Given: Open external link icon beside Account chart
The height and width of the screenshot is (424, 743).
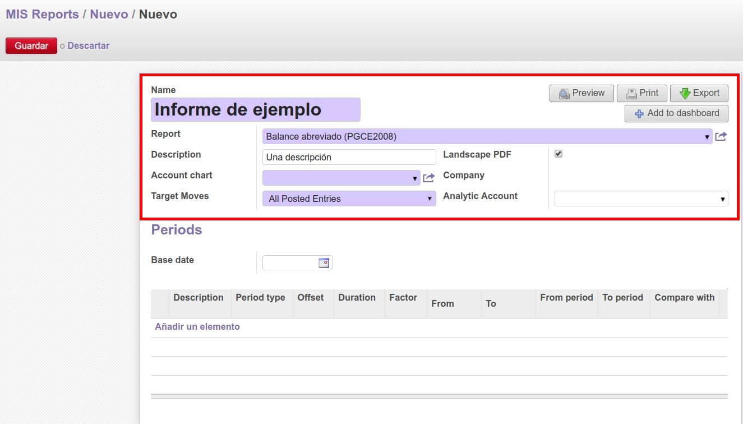Looking at the screenshot, I should (x=428, y=178).
